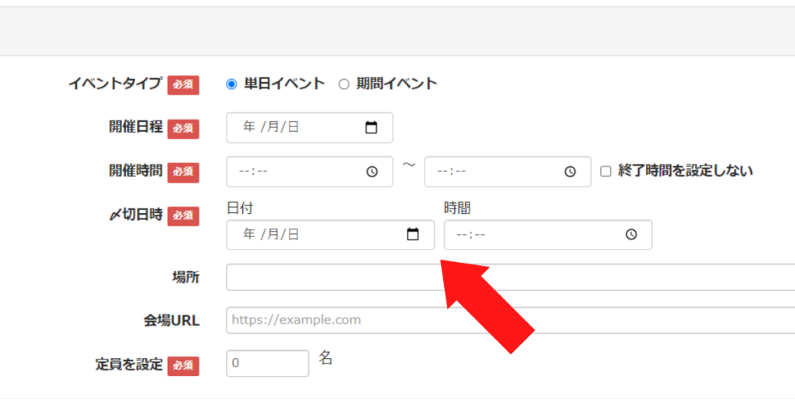Click the 開催時間 field label
Viewport: 795px width, 417px height.
click(135, 171)
